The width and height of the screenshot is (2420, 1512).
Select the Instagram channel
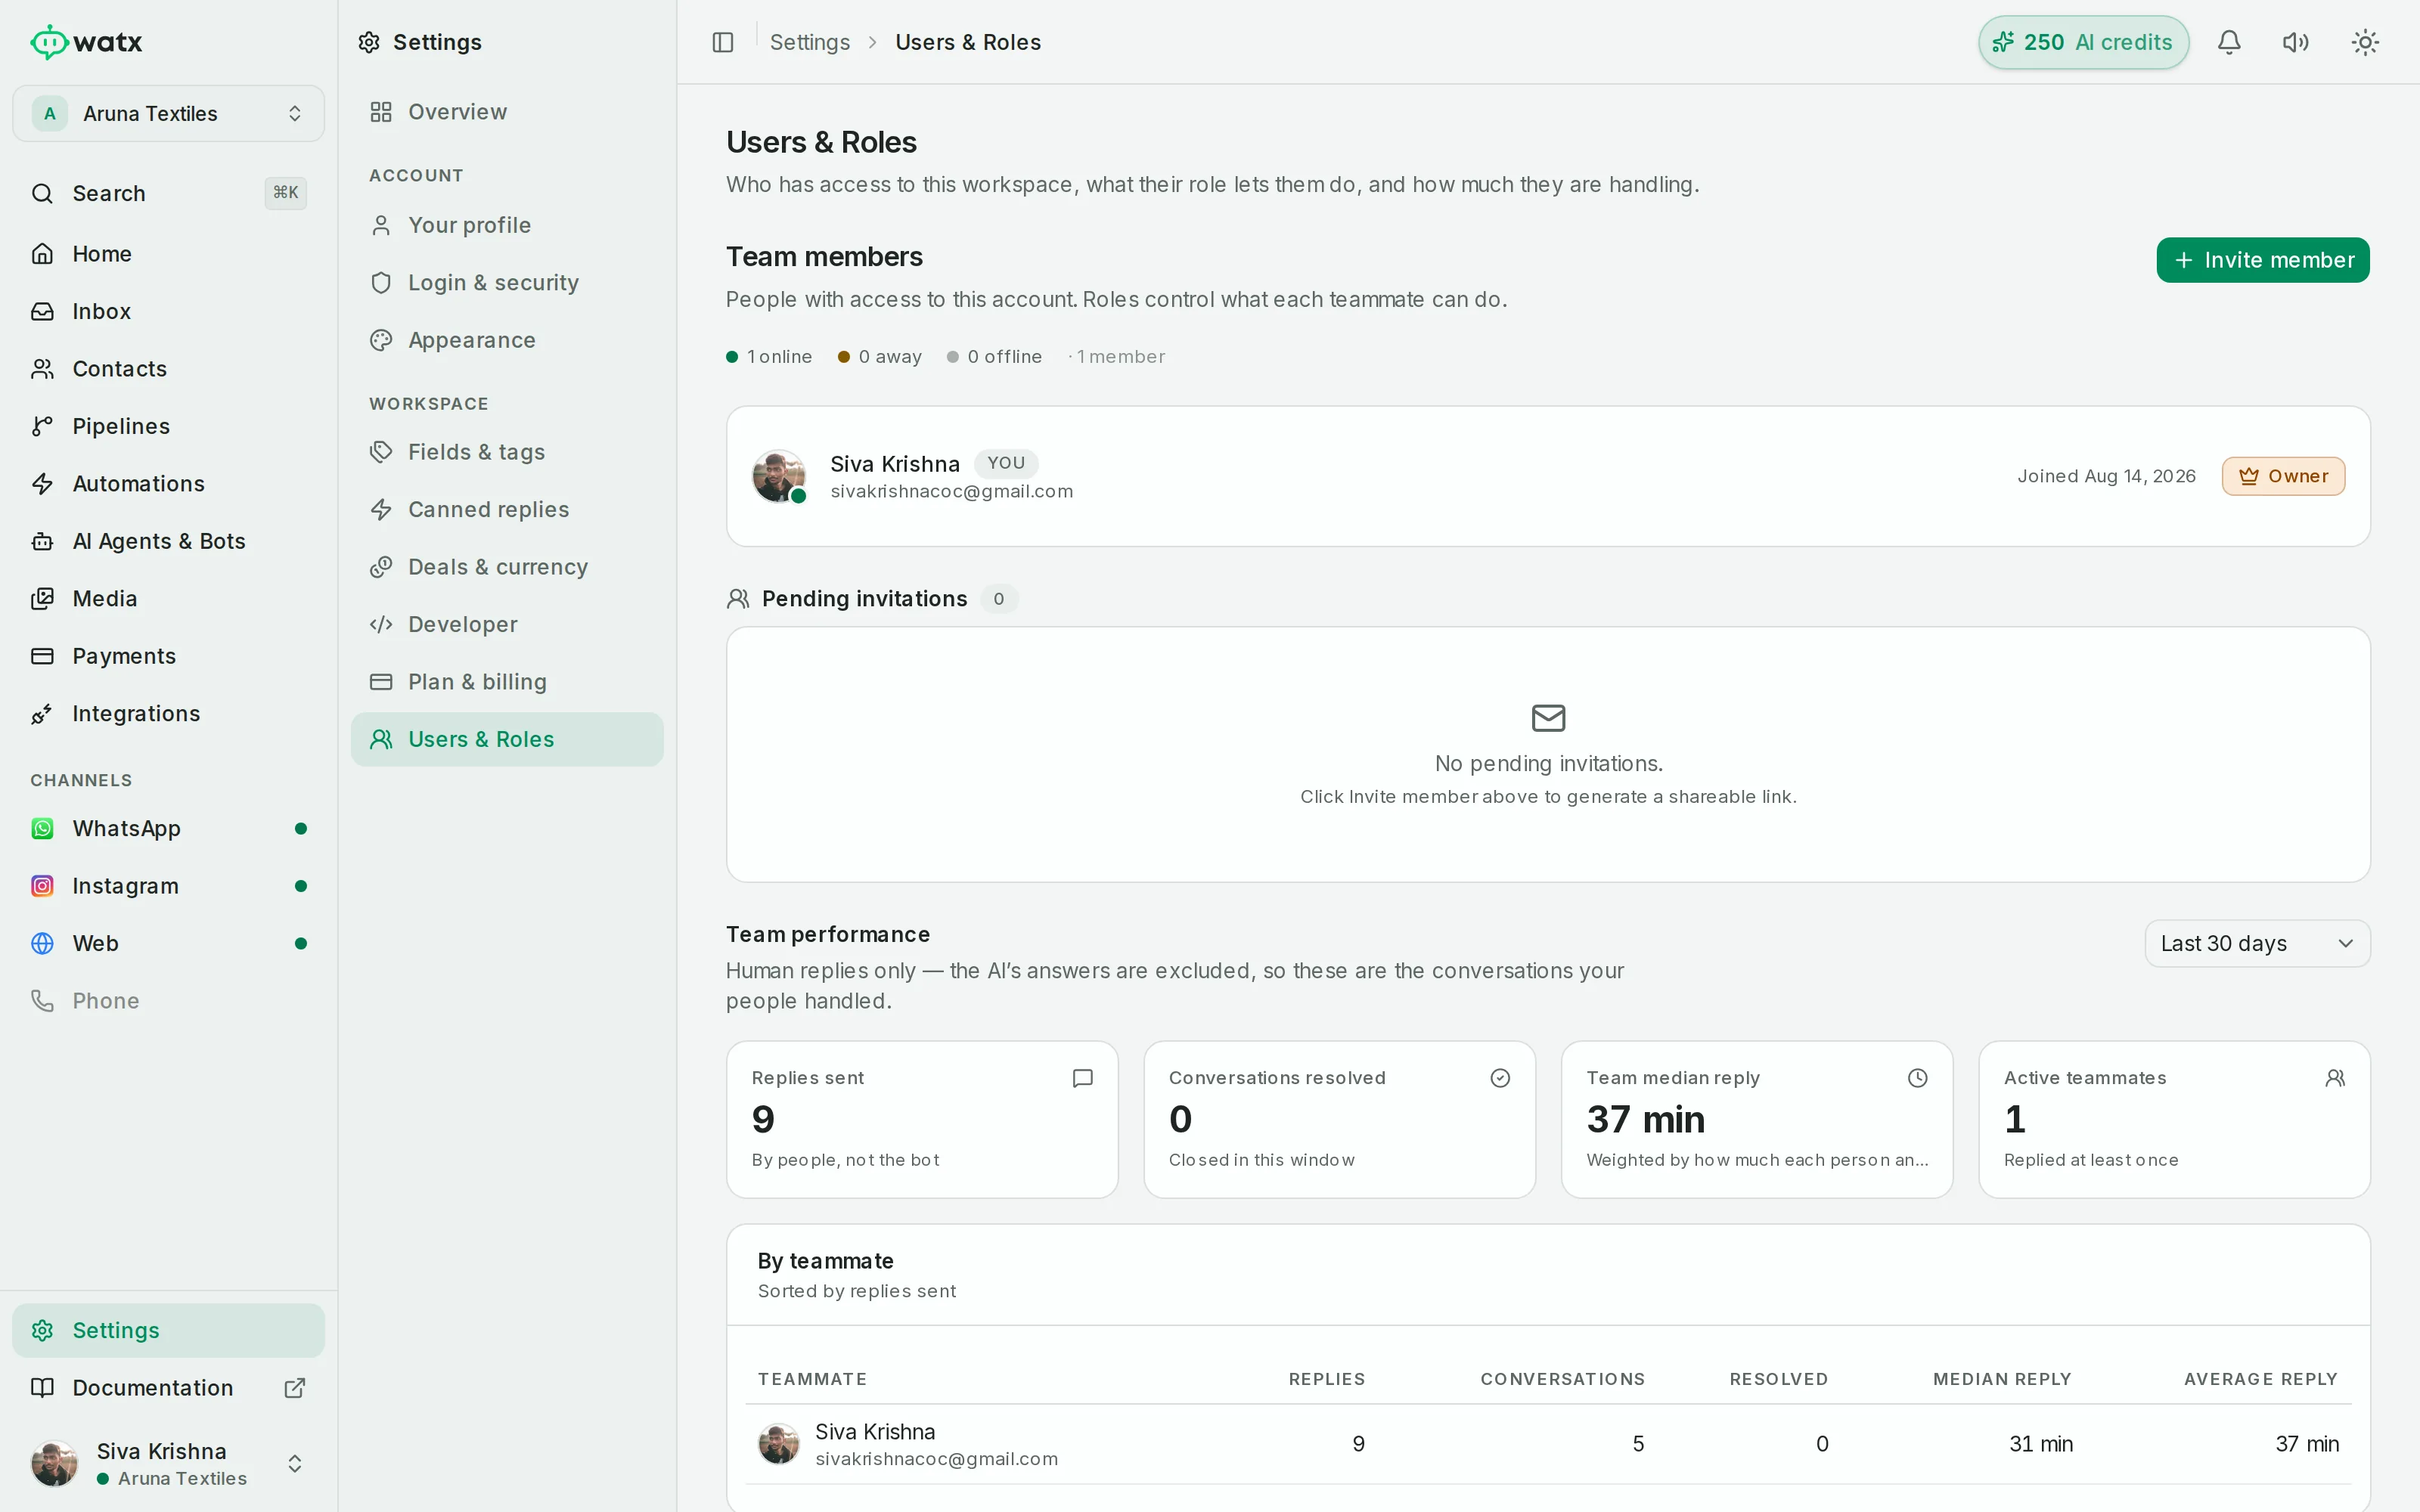pyautogui.click(x=168, y=886)
